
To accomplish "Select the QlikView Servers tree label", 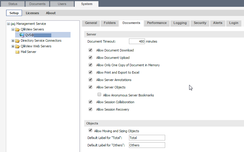I will tap(32, 29).
